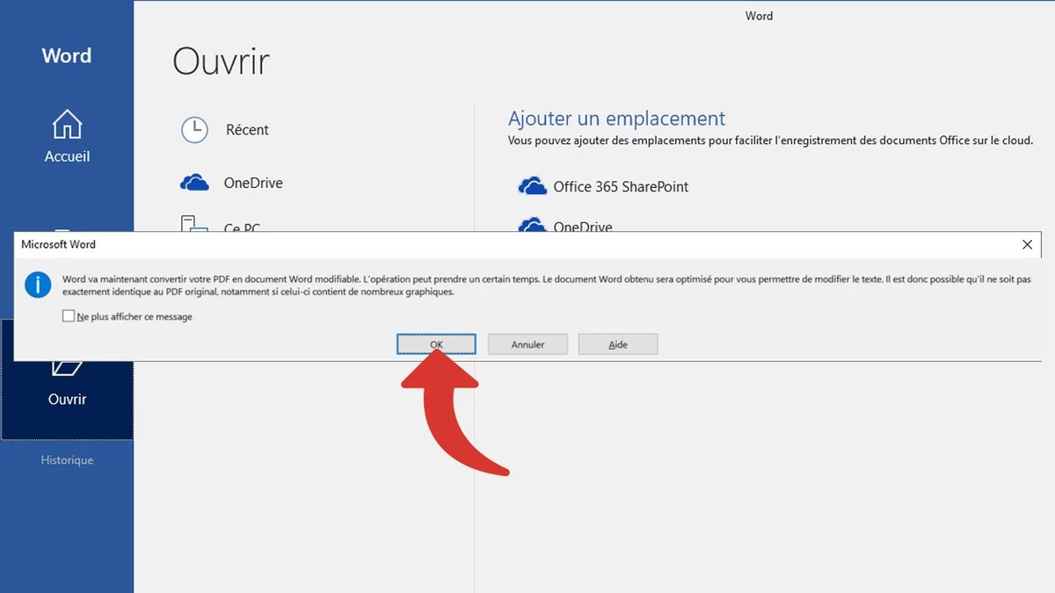Confirm the PDF conversion with OK

436,344
